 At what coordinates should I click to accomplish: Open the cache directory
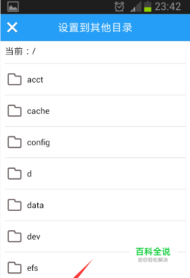click(x=96, y=111)
